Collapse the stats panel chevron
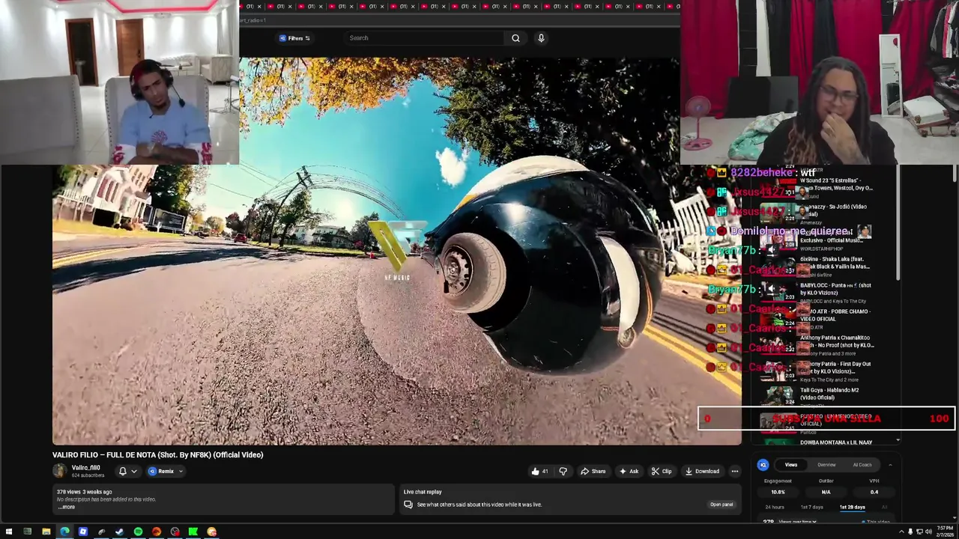 [890, 465]
